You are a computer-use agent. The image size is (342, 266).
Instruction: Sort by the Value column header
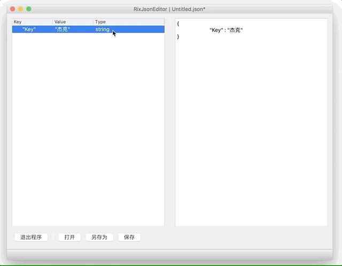coord(73,22)
